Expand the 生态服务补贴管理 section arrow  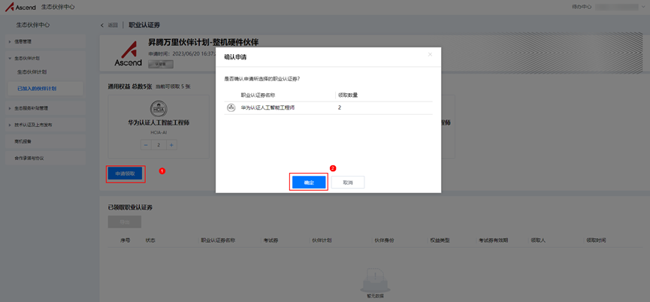[x=10, y=108]
